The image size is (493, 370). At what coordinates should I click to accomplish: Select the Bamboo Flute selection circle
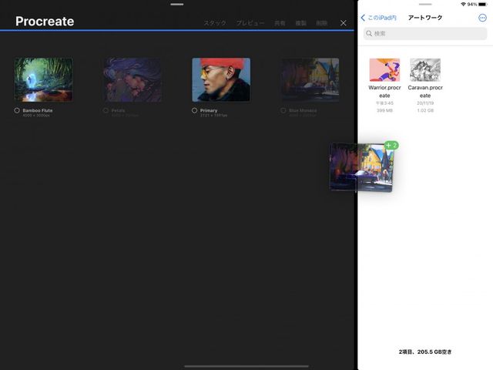(17, 110)
